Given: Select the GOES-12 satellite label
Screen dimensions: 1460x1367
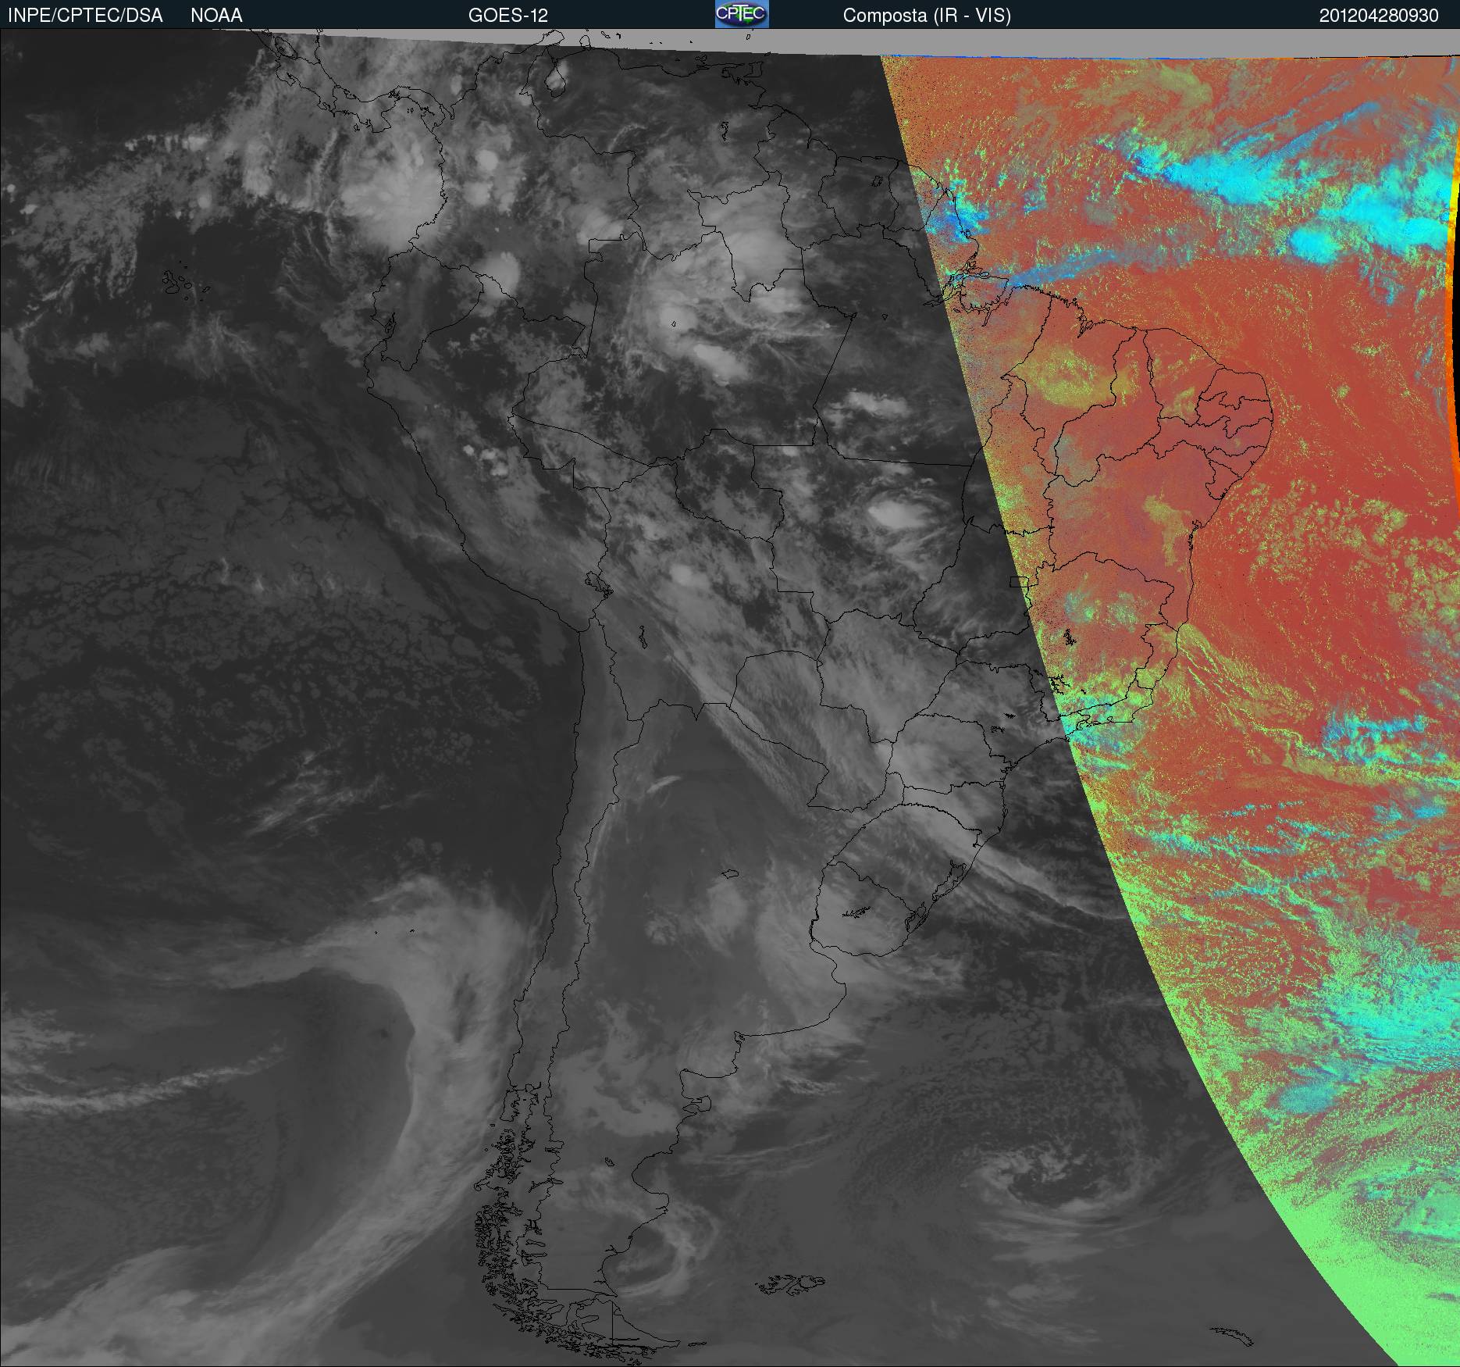Looking at the screenshot, I should 507,16.
